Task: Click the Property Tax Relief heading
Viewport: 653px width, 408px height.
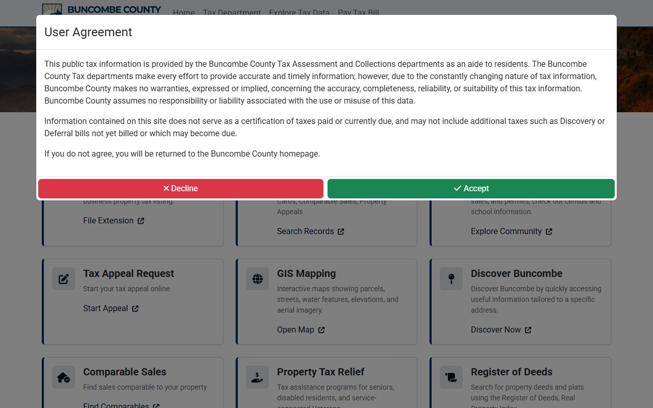Action: [320, 372]
